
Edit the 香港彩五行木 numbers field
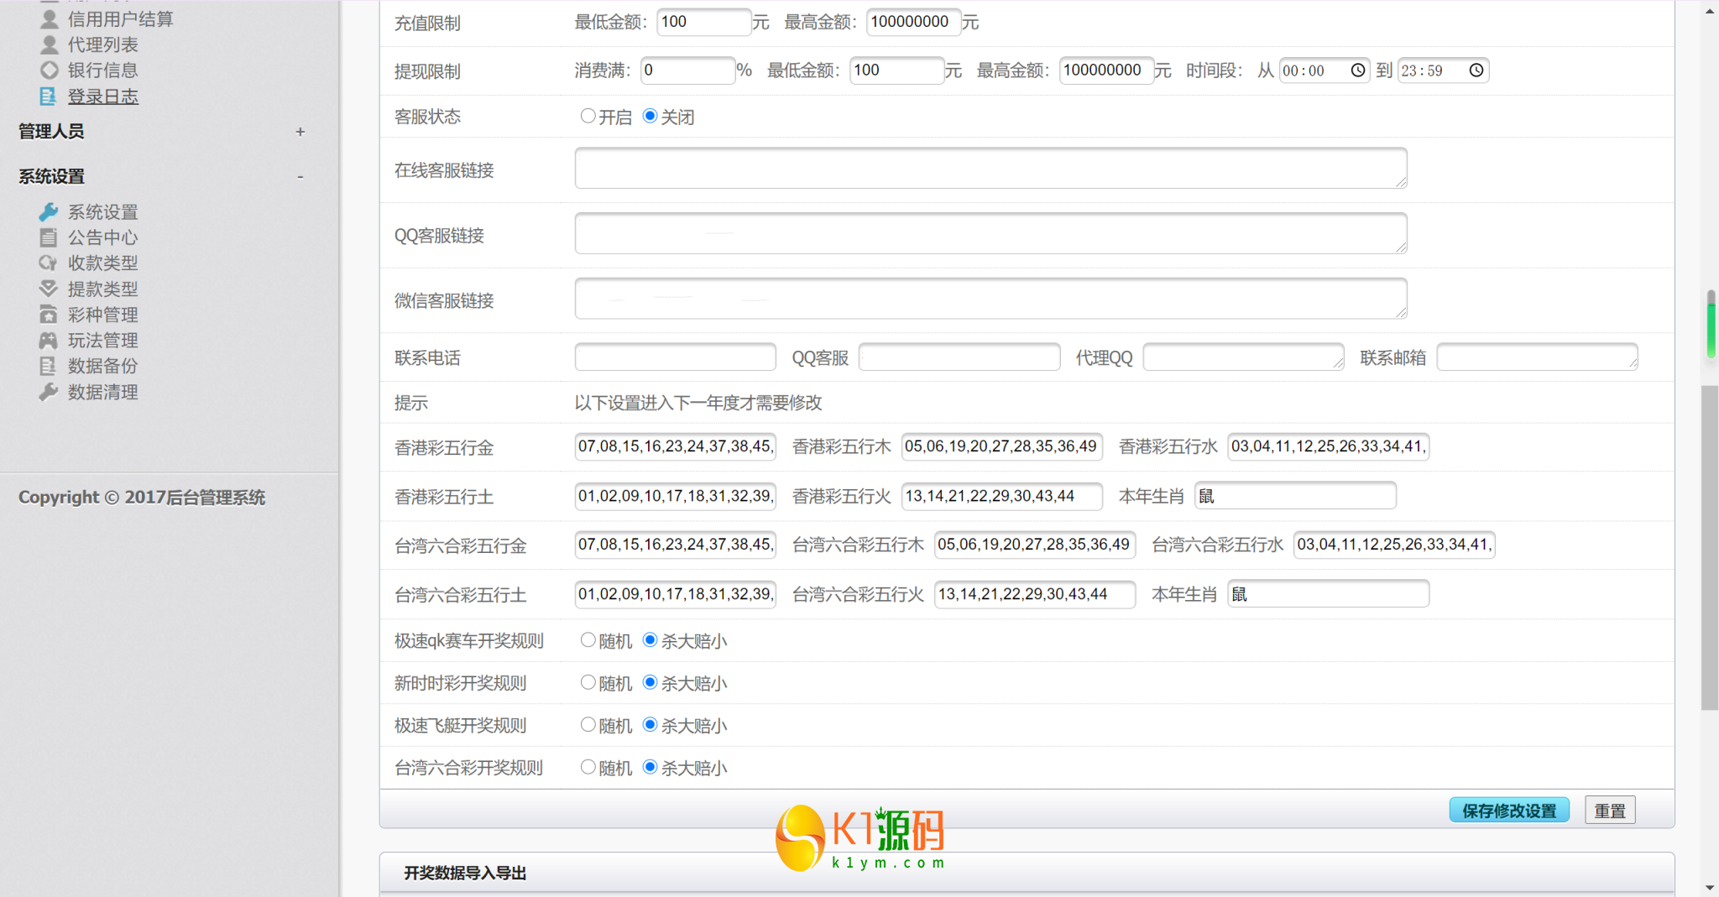[1001, 446]
